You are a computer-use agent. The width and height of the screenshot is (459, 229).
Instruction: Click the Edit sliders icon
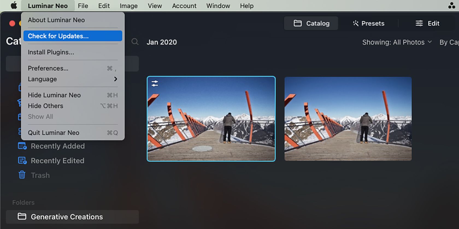[419, 23]
